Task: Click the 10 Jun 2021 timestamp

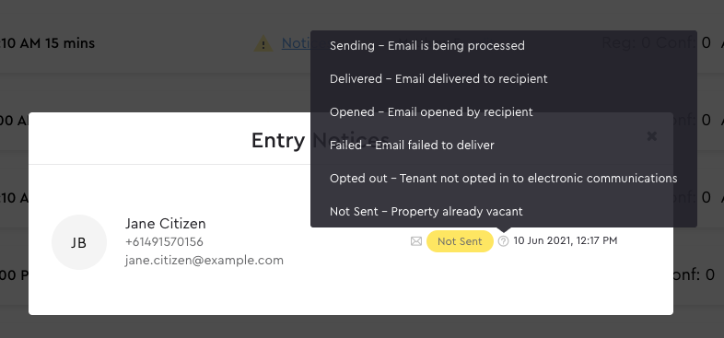Action: 566,240
